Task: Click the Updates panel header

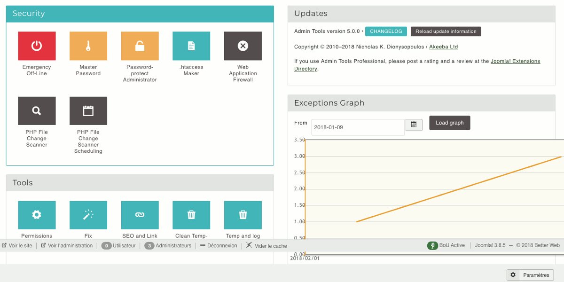Action: [421, 14]
